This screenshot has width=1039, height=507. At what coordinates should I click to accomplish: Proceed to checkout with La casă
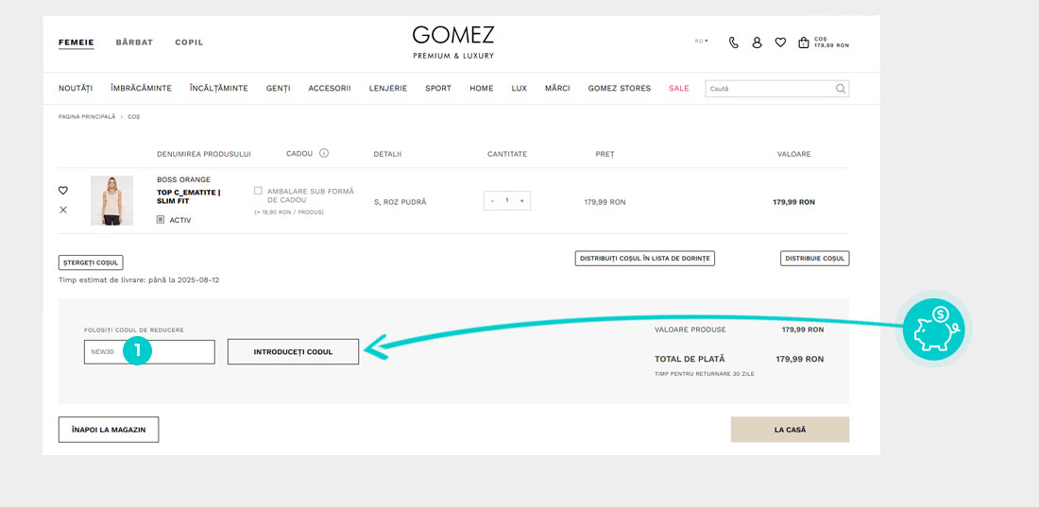click(790, 430)
